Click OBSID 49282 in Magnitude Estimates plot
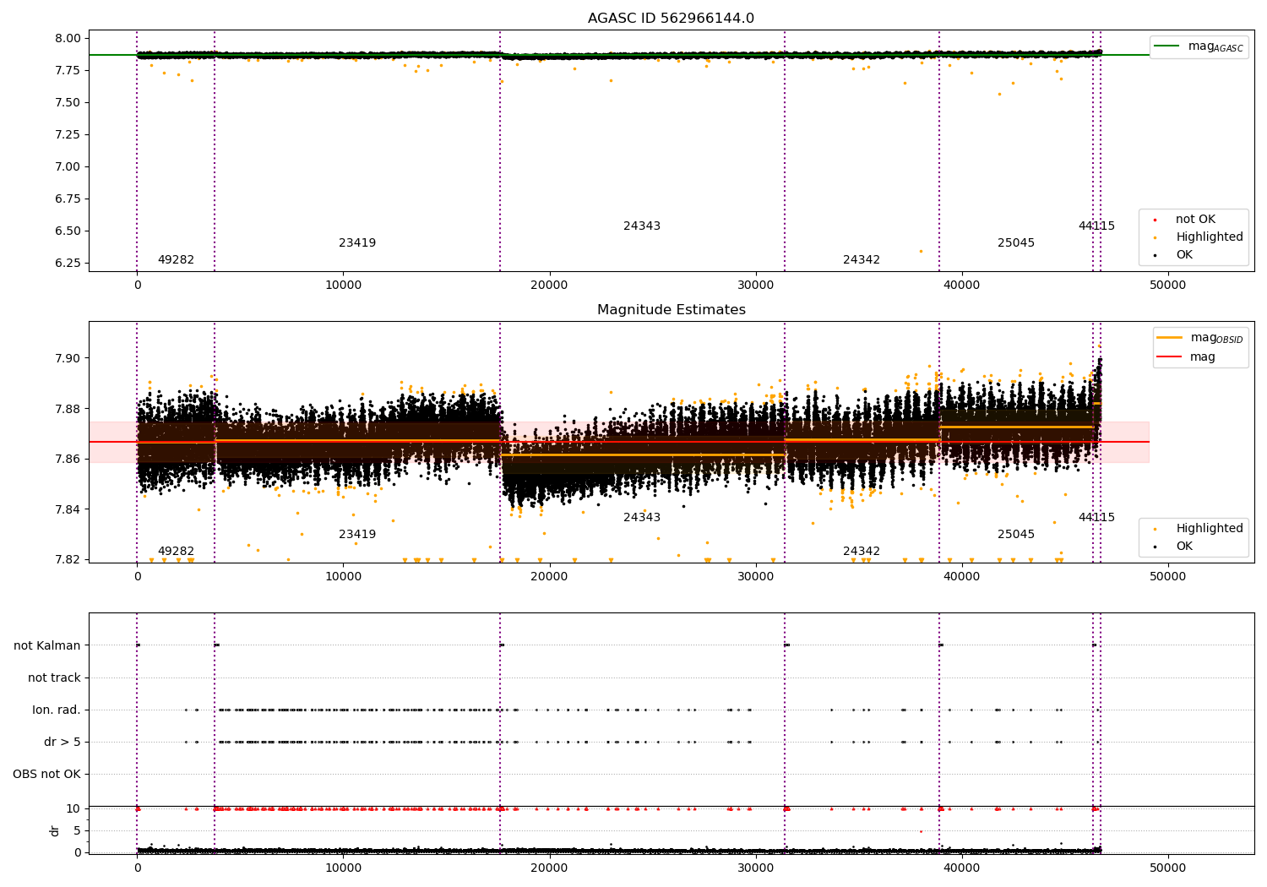The image size is (1267, 887). click(176, 551)
